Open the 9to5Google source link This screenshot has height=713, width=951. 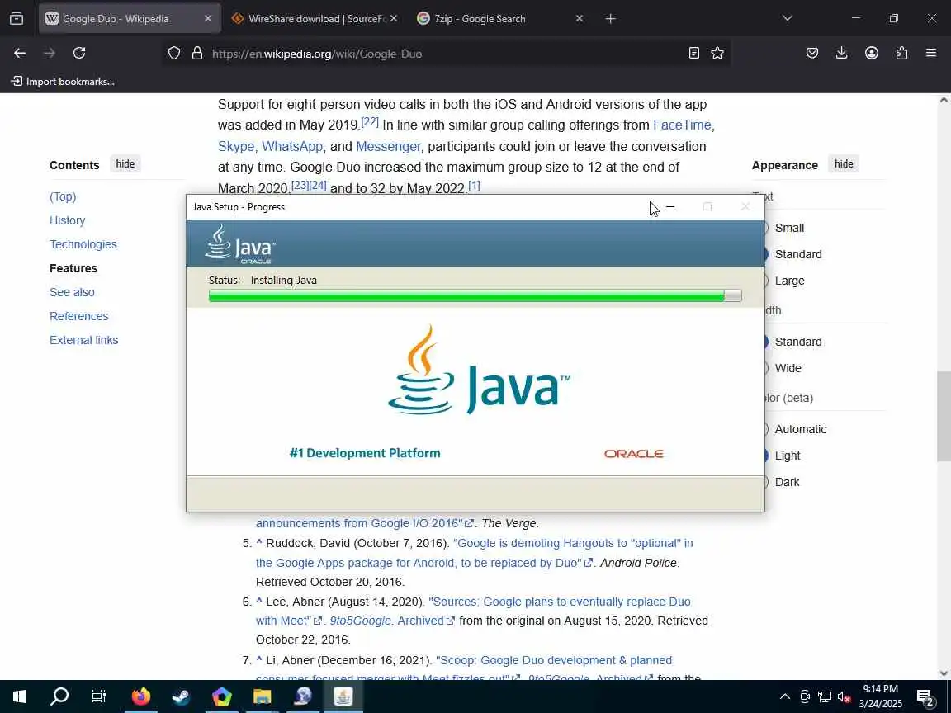click(x=360, y=621)
